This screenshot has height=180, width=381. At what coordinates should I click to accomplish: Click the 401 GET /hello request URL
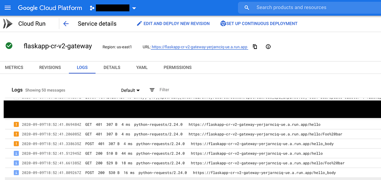click(x=254, y=124)
